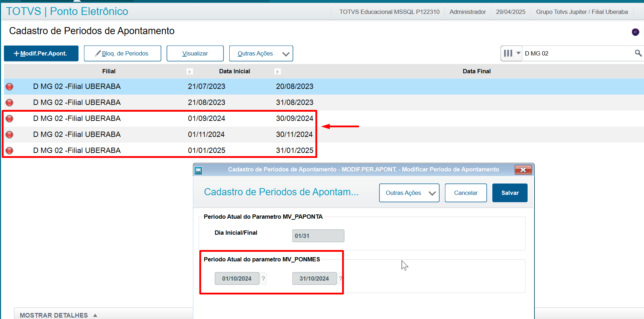644x319 pixels.
Task: Click red status icon of 01/01/2025 row
Action: coord(10,150)
